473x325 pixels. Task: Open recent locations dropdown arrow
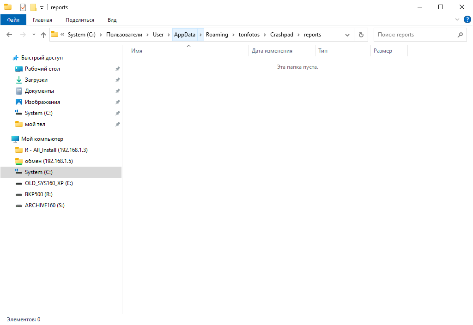tap(34, 35)
